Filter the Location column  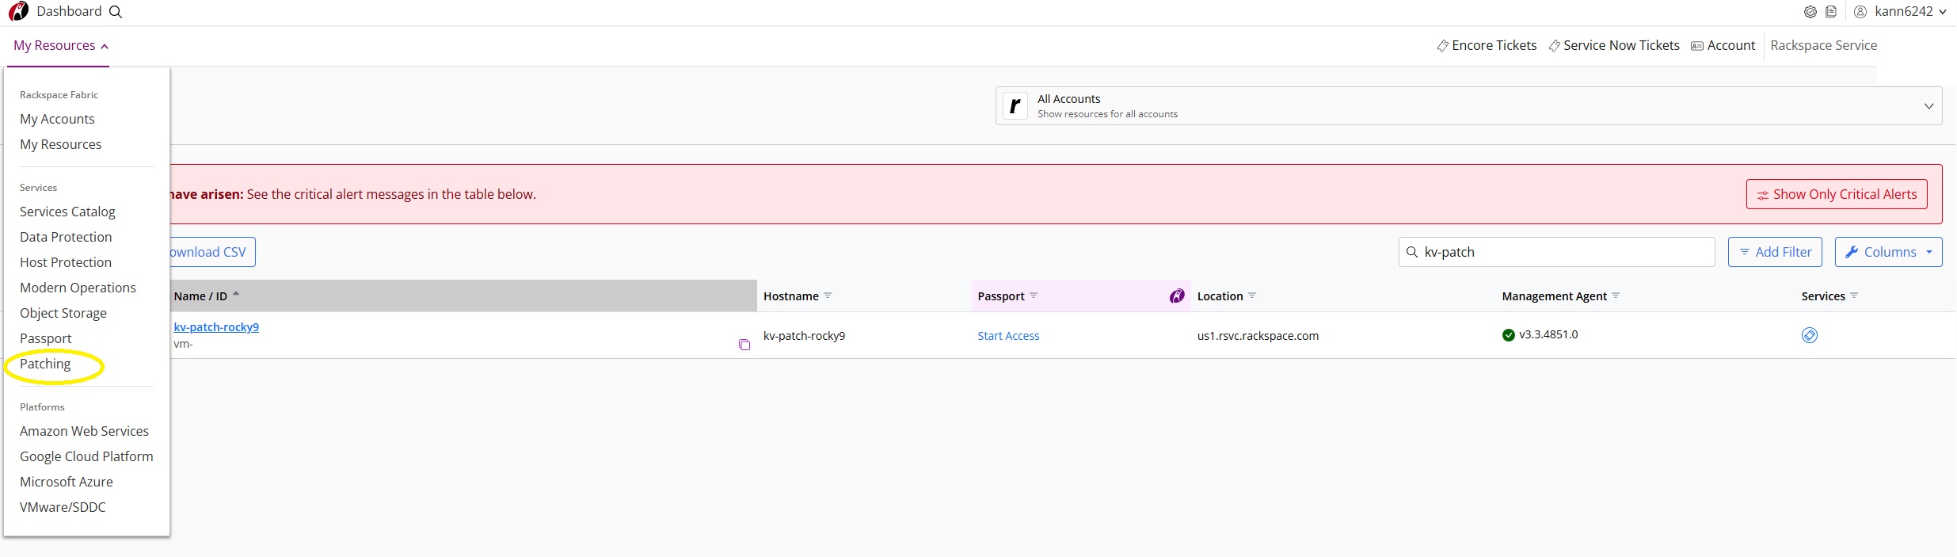pos(1252,296)
